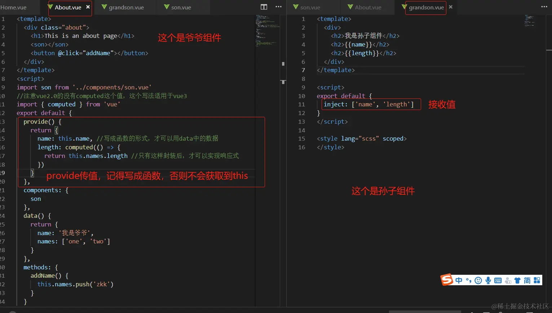Open the soft keyboard from Sogou bar

pos(498,281)
